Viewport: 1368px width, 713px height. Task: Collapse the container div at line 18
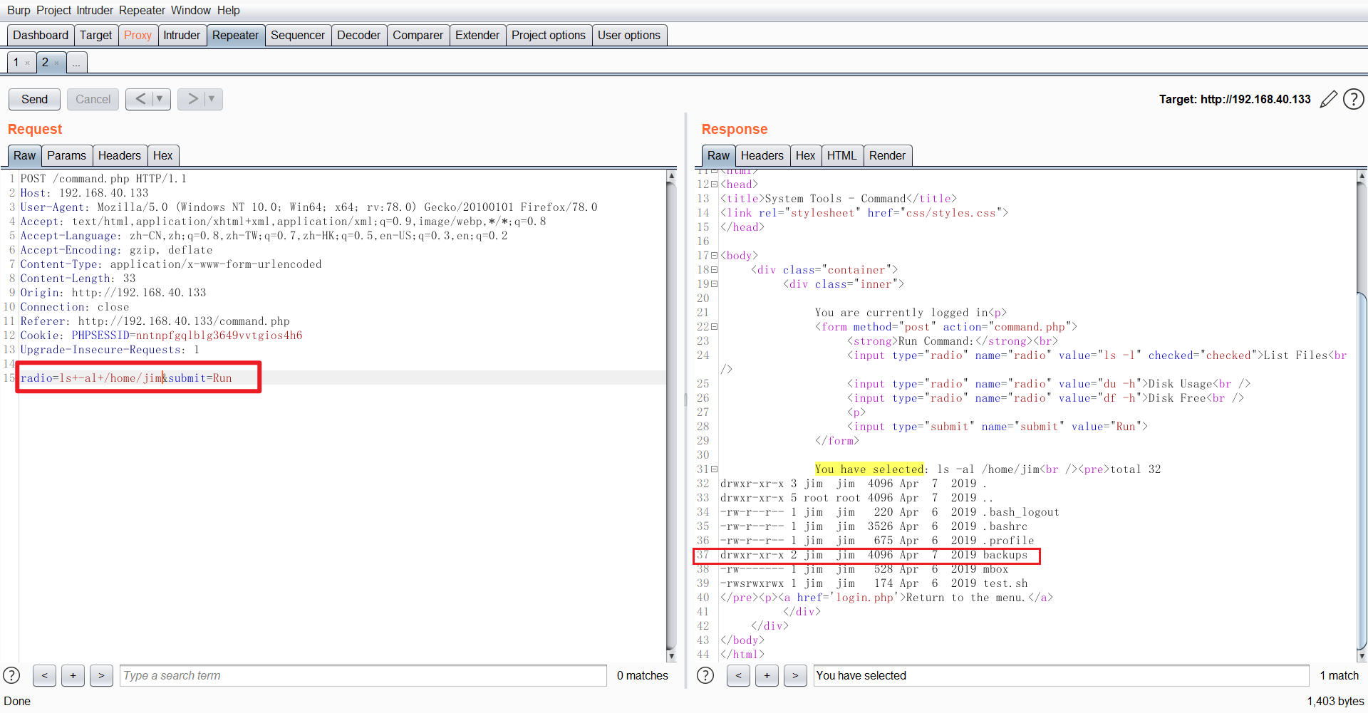[x=715, y=270]
